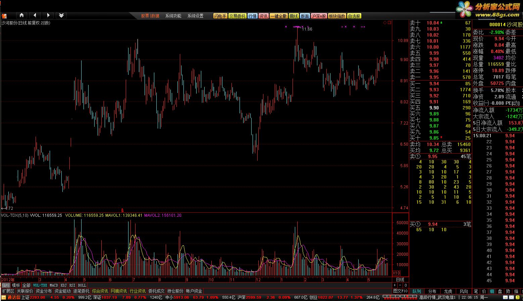The width and height of the screenshot is (523, 301).
Task: Click the 交易委托 button
Action: 238,16
